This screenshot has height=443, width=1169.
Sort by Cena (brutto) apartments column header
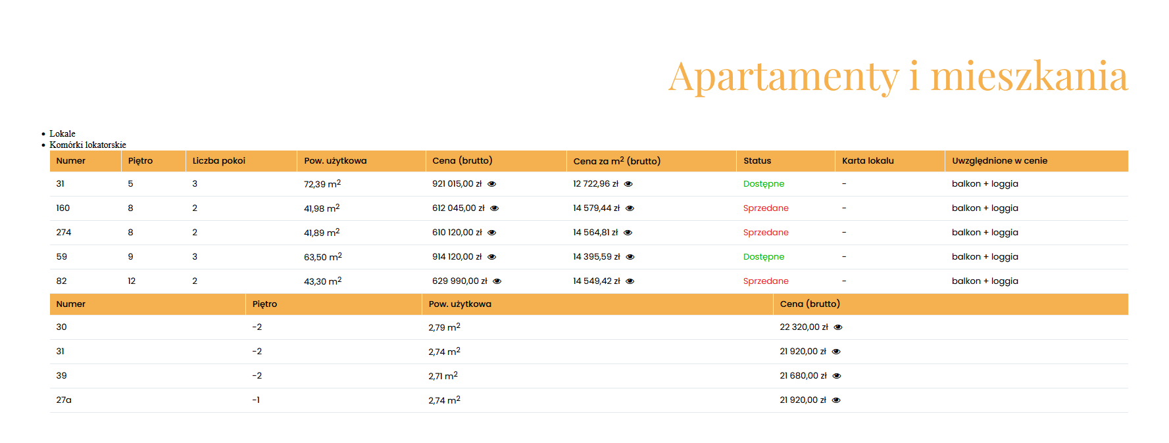462,161
